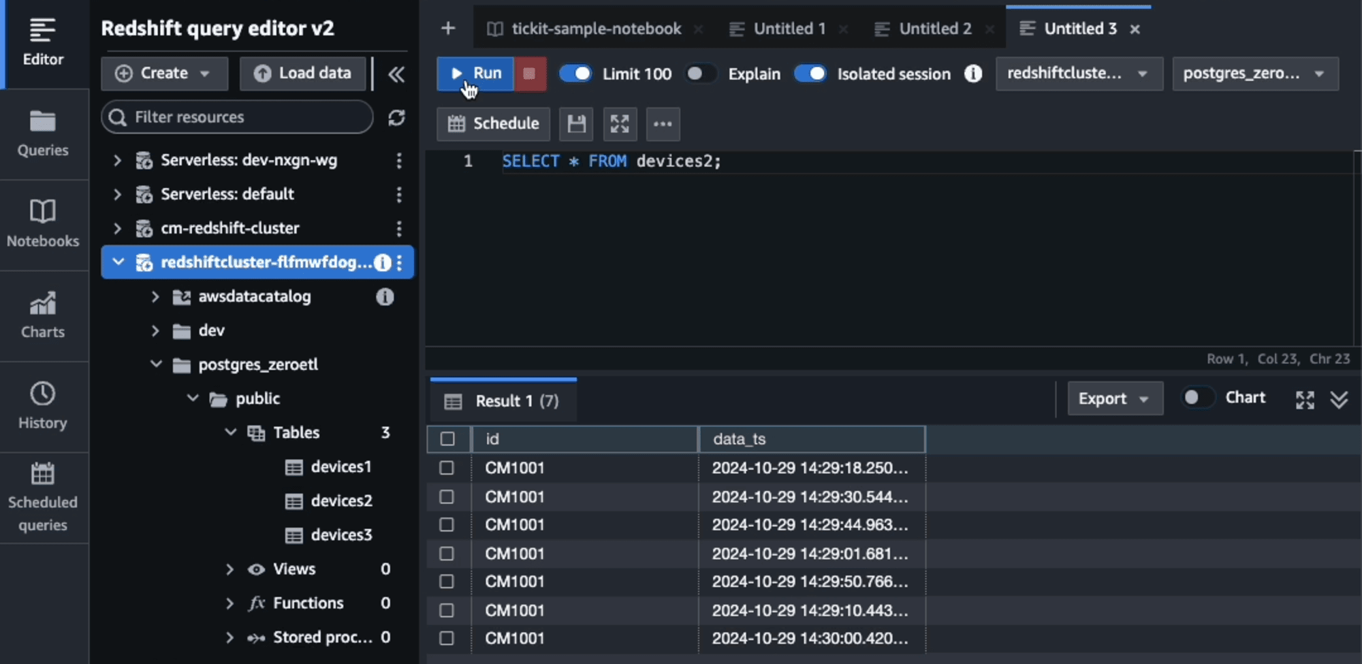Stop the running query with red button

tap(530, 74)
